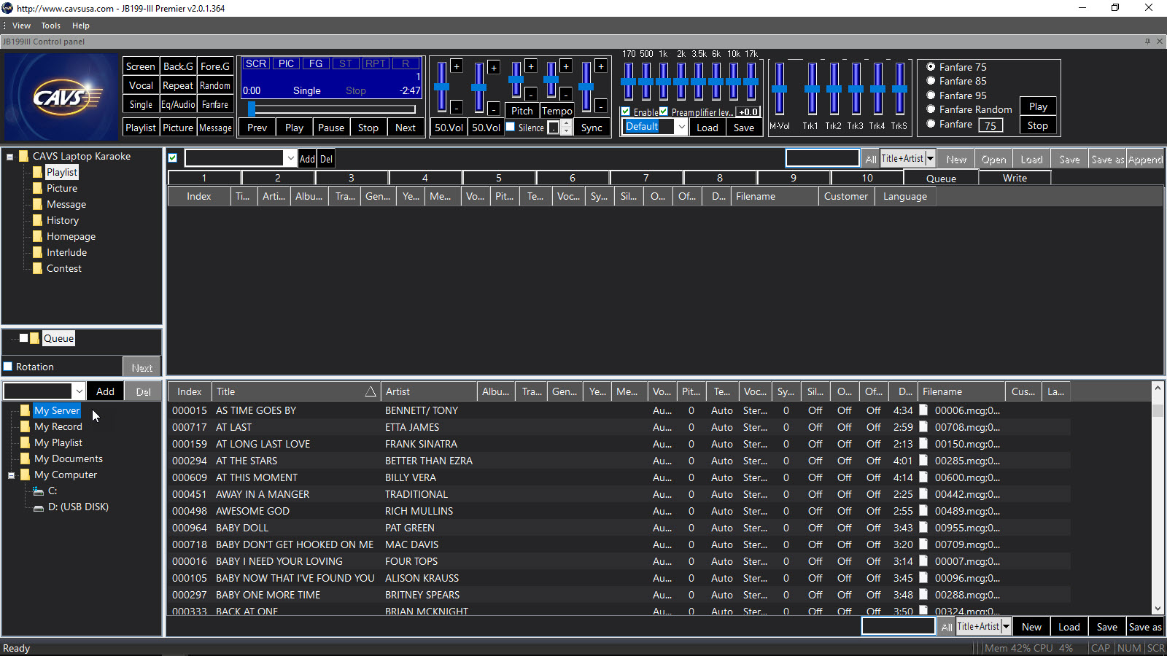Toggle the equalizer Enable checkbox
Image resolution: width=1167 pixels, height=656 pixels.
point(626,112)
